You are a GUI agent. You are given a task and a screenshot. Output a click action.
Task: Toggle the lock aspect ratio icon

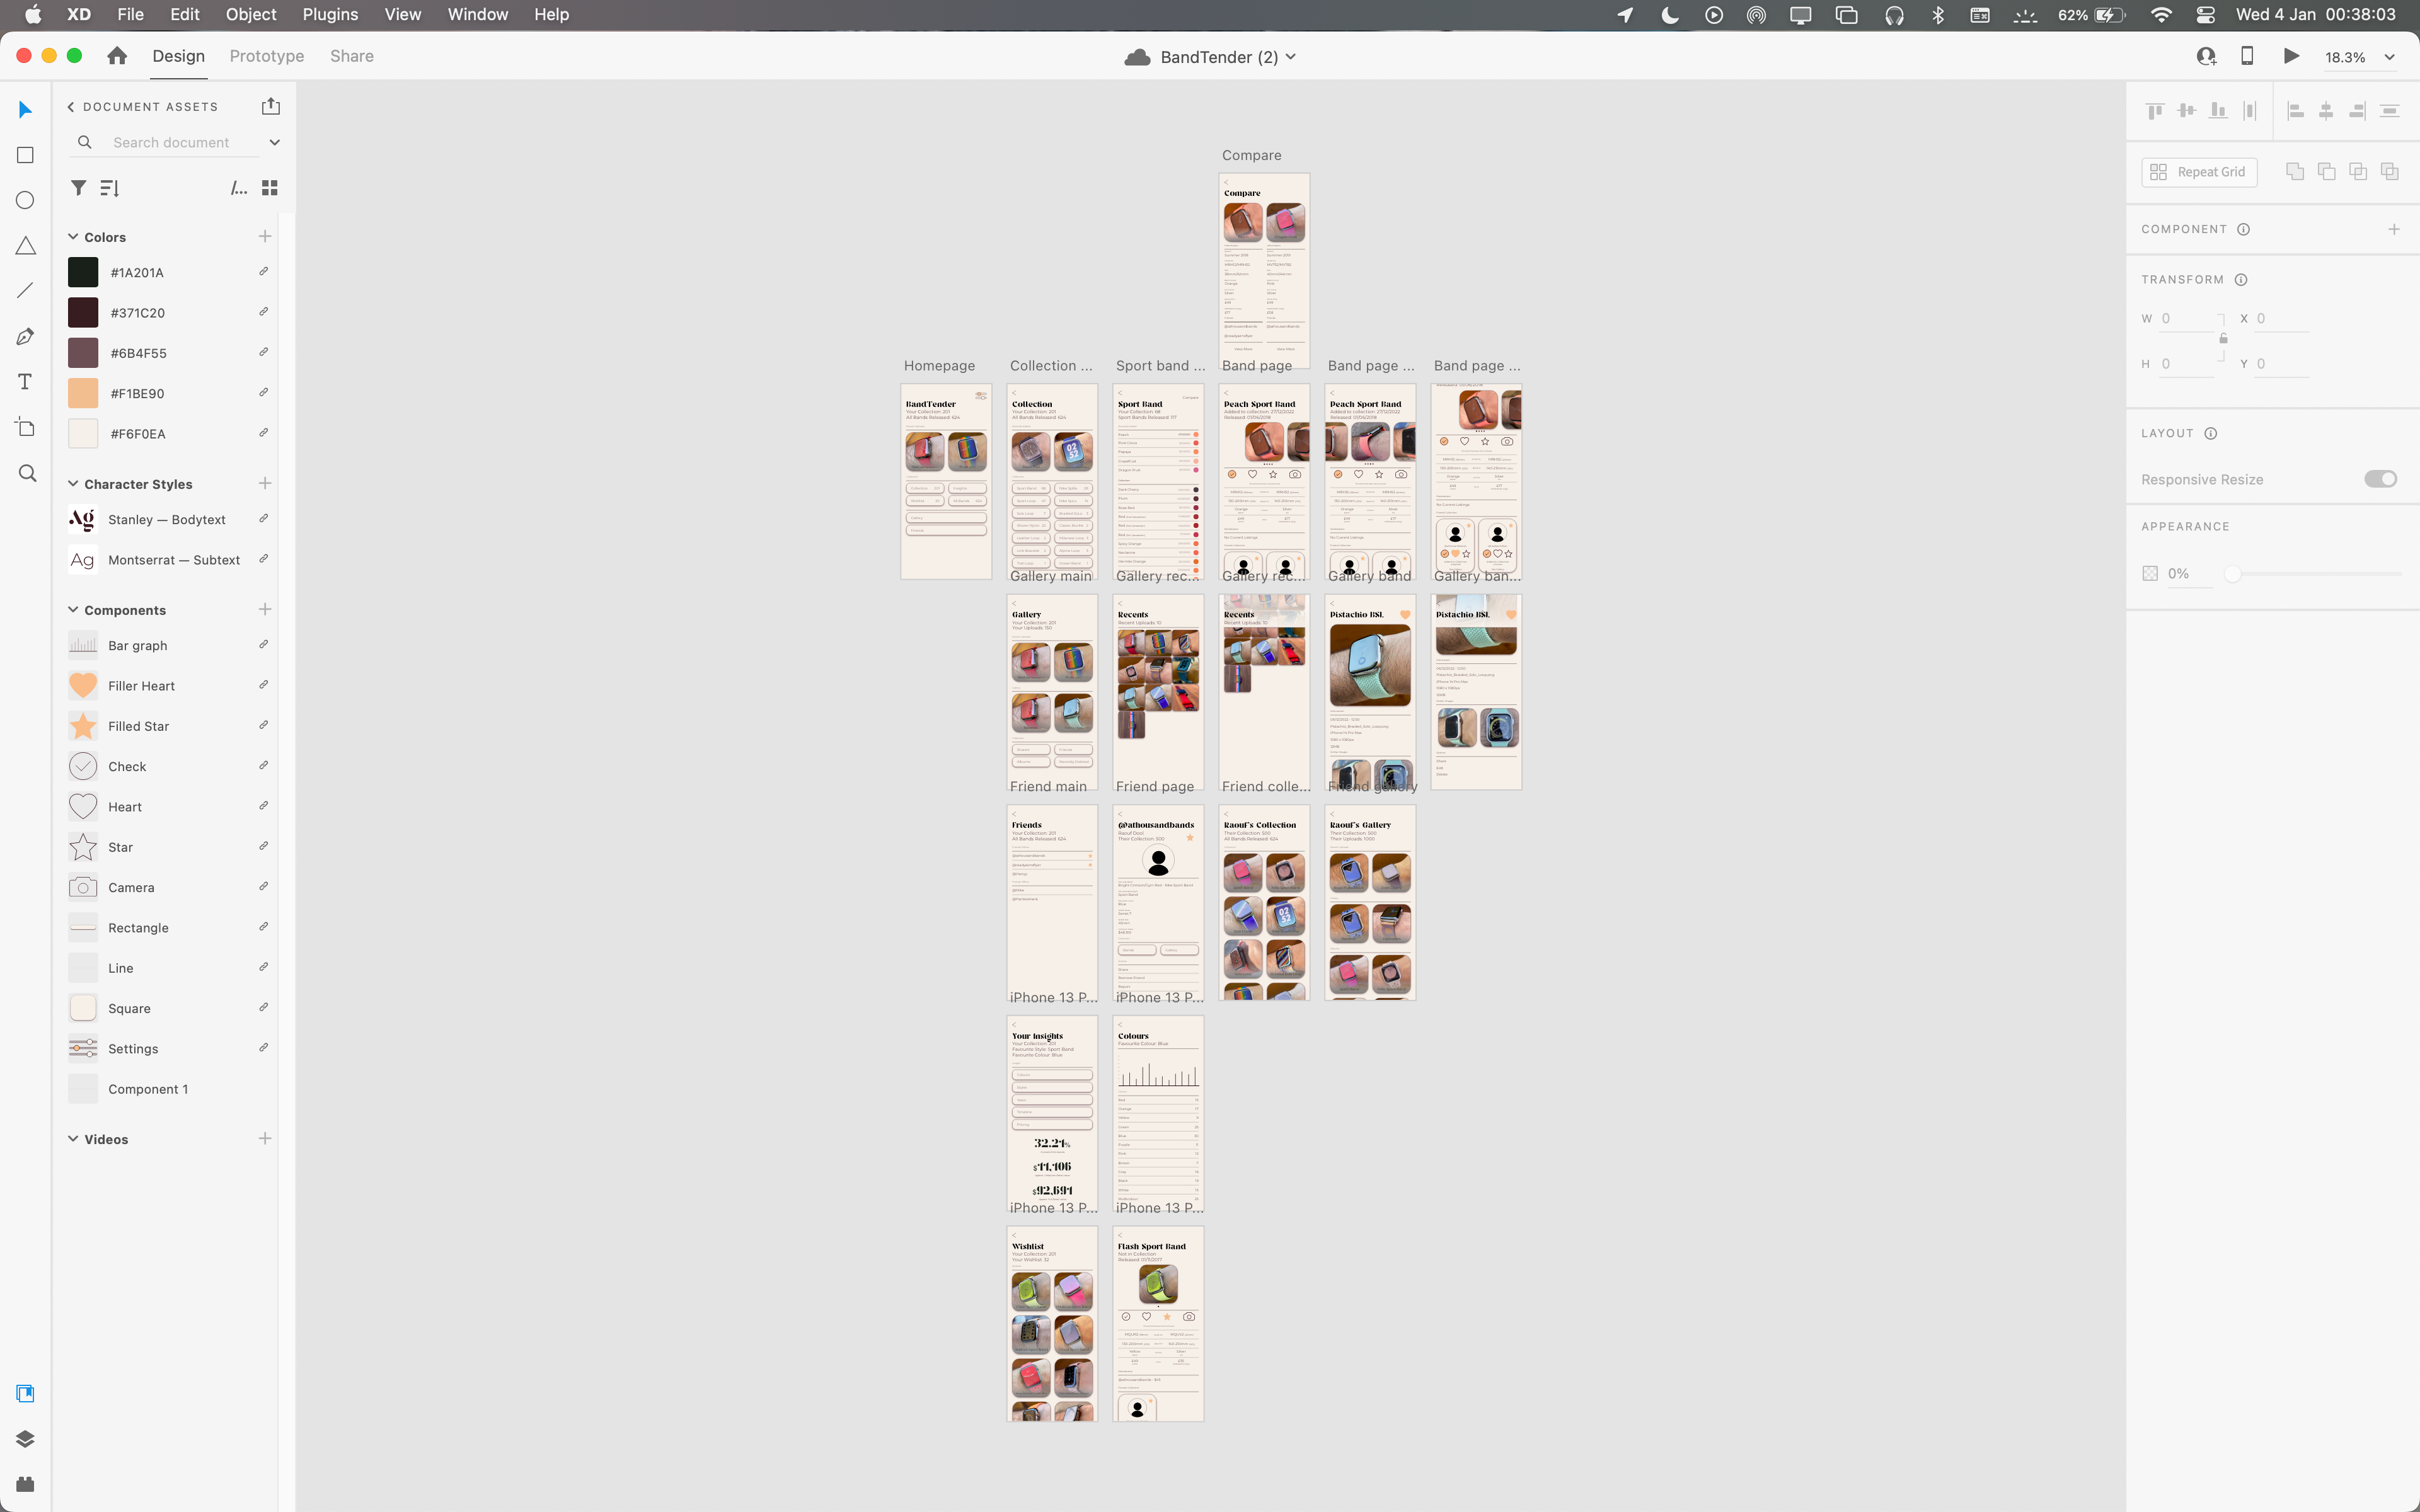click(x=2223, y=339)
